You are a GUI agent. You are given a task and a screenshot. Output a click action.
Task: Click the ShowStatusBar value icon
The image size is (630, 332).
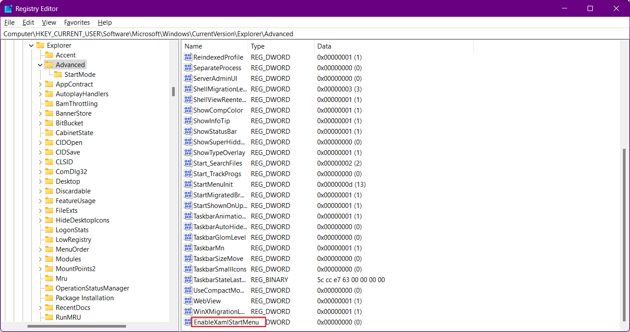click(x=188, y=132)
